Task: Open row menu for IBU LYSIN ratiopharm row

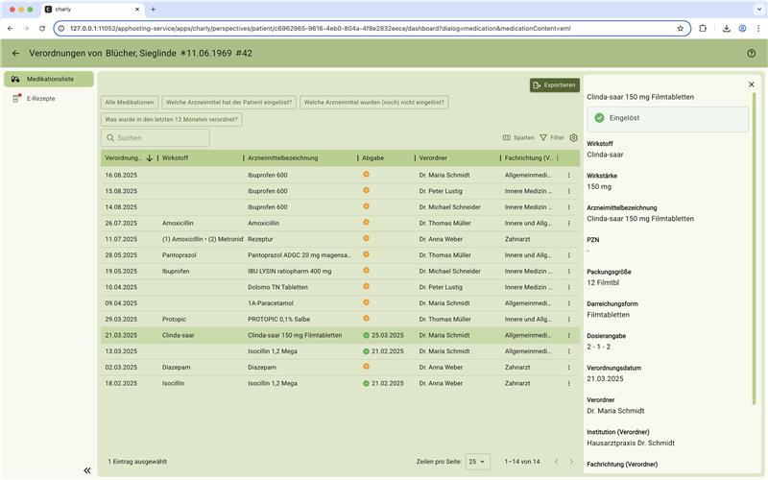Action: tap(568, 272)
